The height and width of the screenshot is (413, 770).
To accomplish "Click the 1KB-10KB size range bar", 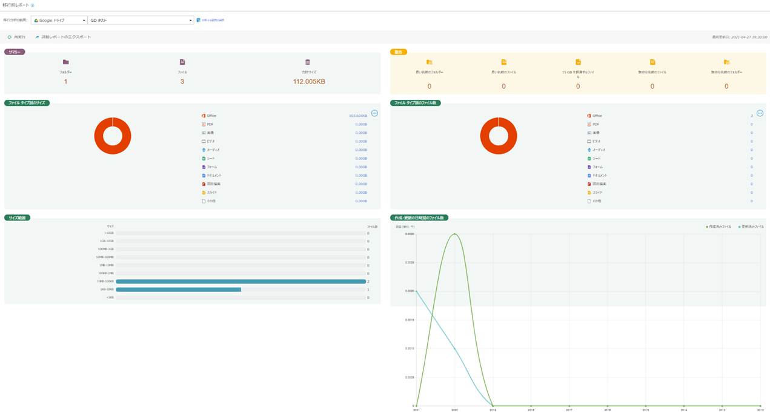I will (179, 289).
